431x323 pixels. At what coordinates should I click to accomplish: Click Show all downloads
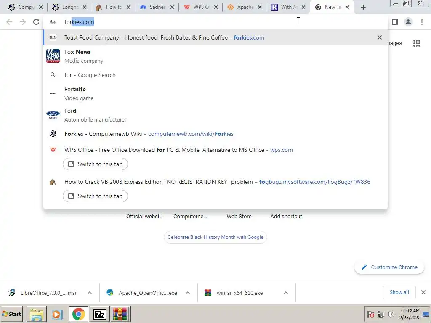click(x=399, y=292)
